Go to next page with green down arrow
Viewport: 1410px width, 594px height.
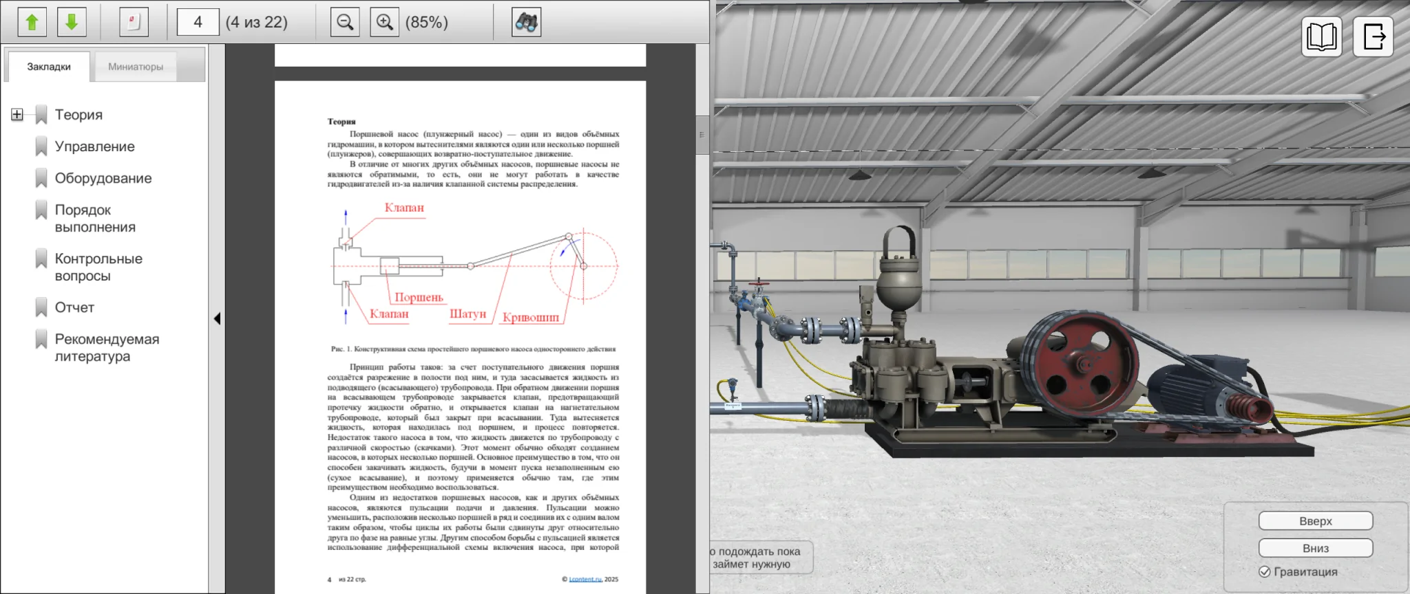72,22
